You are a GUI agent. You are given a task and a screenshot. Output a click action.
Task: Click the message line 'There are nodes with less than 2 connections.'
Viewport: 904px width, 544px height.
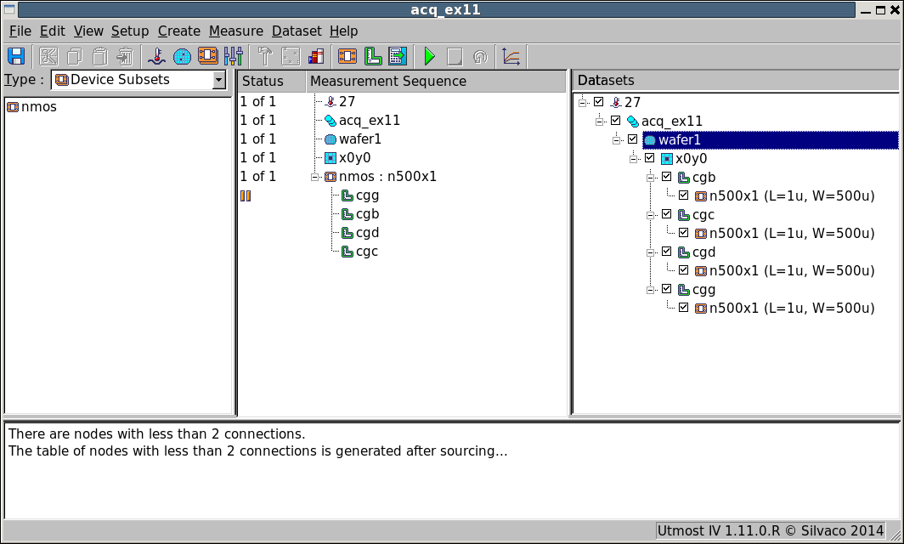click(x=157, y=433)
